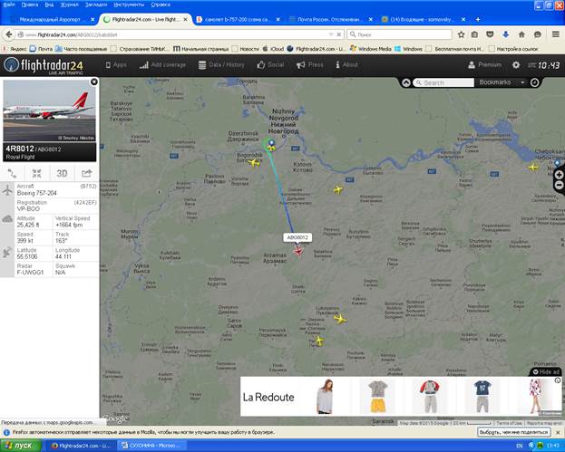Viewport: 565px width, 452px height.
Task: Click the center-on-aircraft icon next to 3D
Action: tap(37, 174)
